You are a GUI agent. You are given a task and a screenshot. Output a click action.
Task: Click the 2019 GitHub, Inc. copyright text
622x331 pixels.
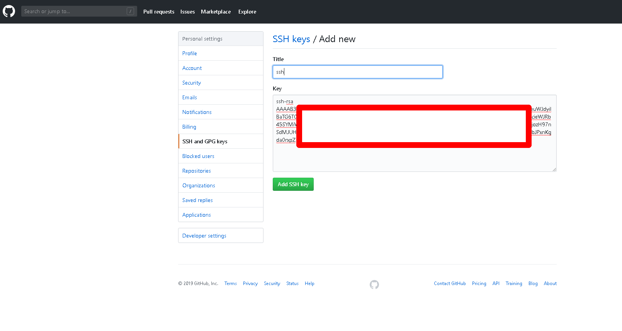click(x=198, y=283)
